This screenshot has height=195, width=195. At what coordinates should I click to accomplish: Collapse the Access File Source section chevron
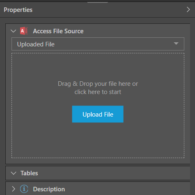click(x=14, y=31)
